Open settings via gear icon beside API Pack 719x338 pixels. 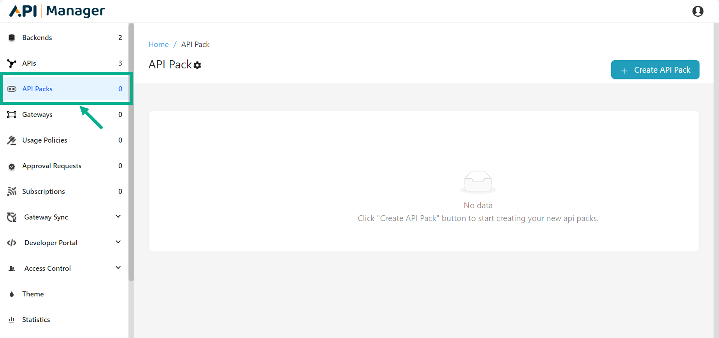(x=198, y=65)
